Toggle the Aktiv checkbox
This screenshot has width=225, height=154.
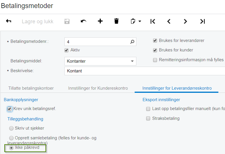tap(67, 50)
